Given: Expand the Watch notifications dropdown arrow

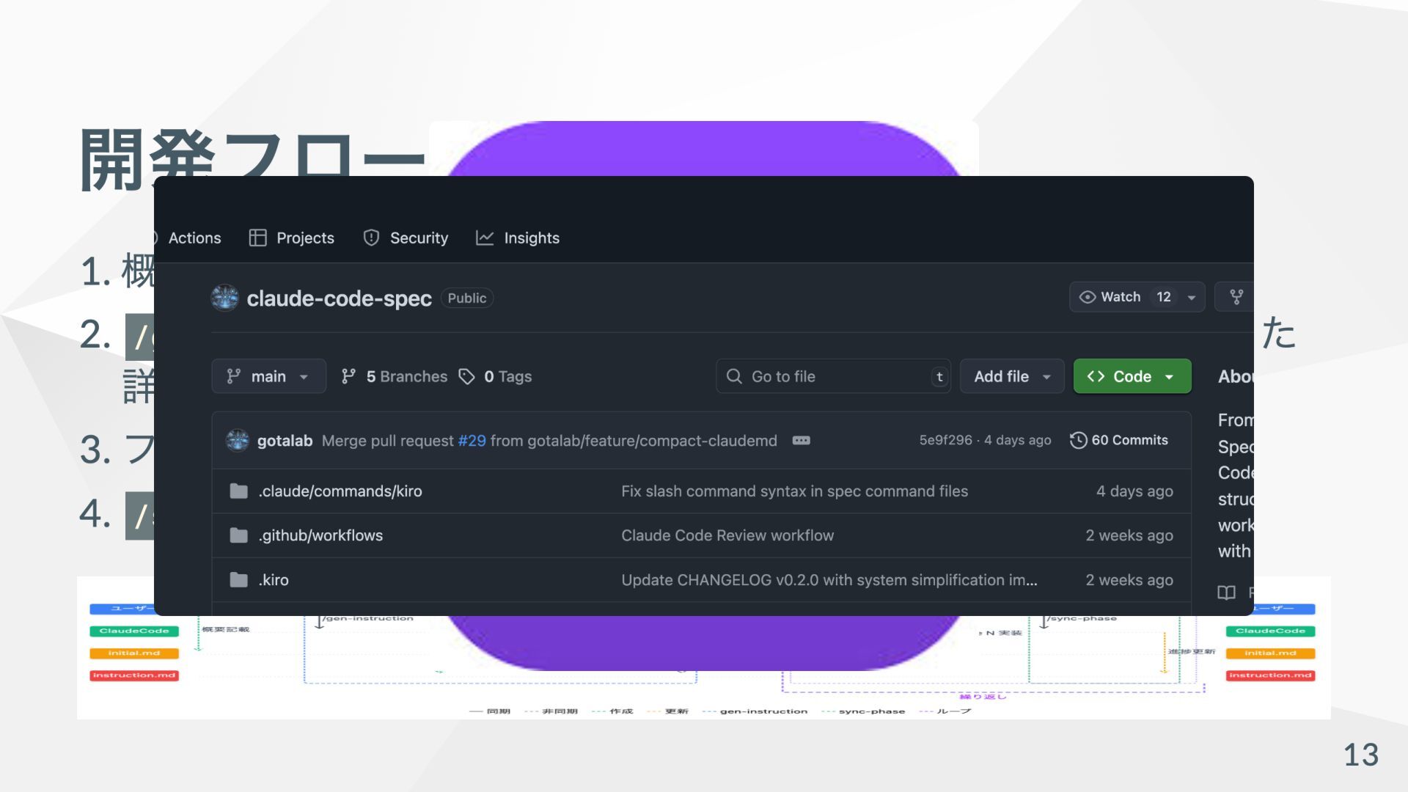Looking at the screenshot, I should click(1192, 297).
